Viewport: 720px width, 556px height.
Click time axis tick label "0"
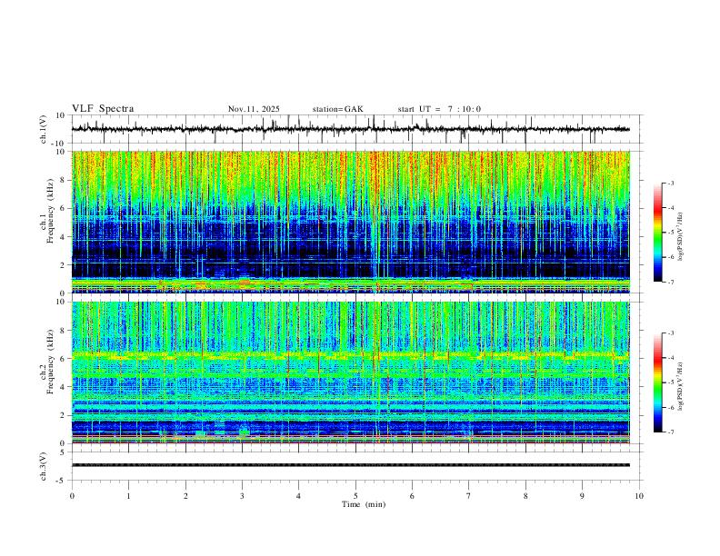pyautogui.click(x=72, y=496)
